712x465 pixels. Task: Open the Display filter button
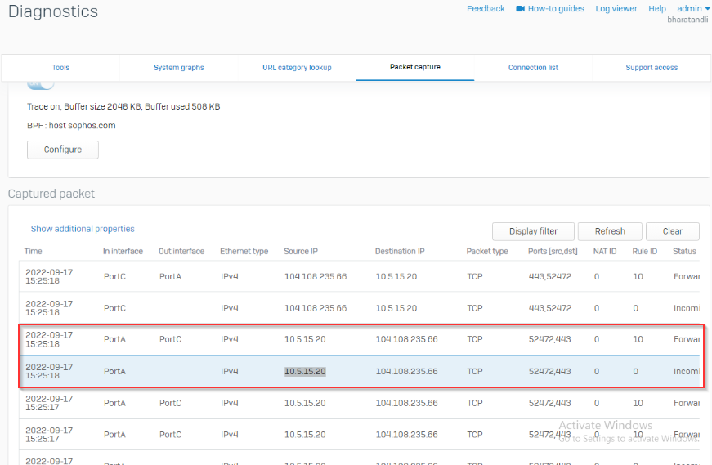click(x=533, y=231)
